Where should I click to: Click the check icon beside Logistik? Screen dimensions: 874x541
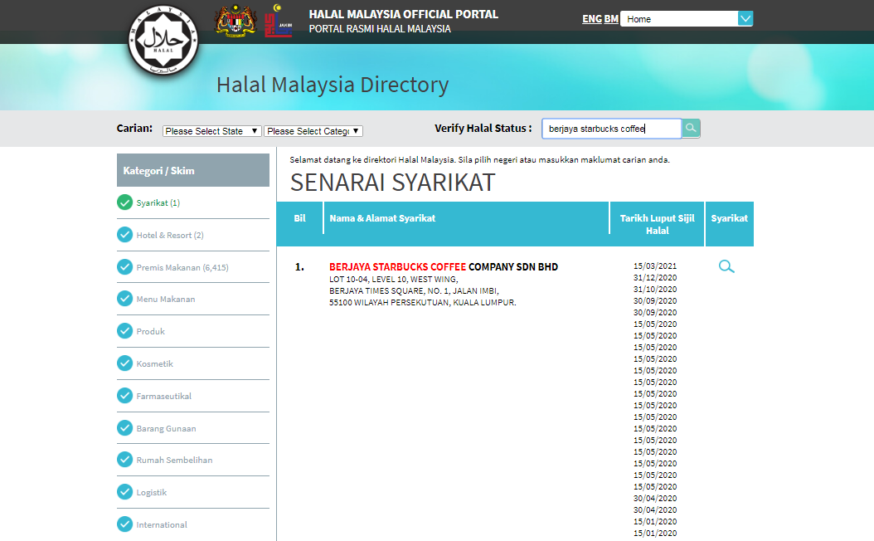pyautogui.click(x=125, y=493)
